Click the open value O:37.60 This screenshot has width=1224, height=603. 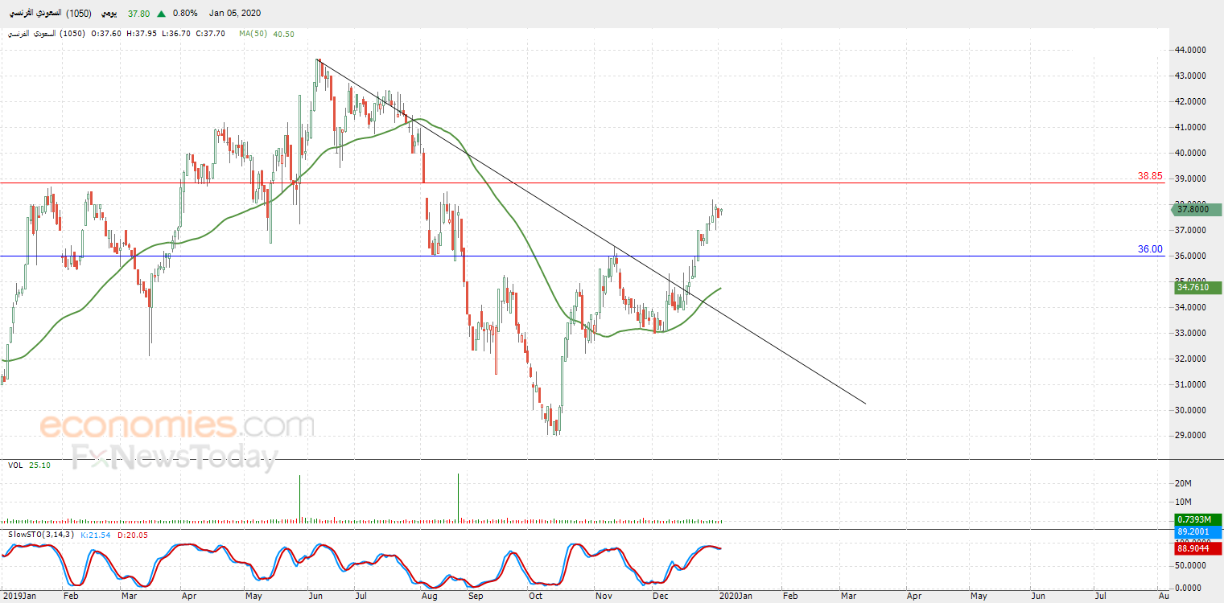tap(106, 34)
